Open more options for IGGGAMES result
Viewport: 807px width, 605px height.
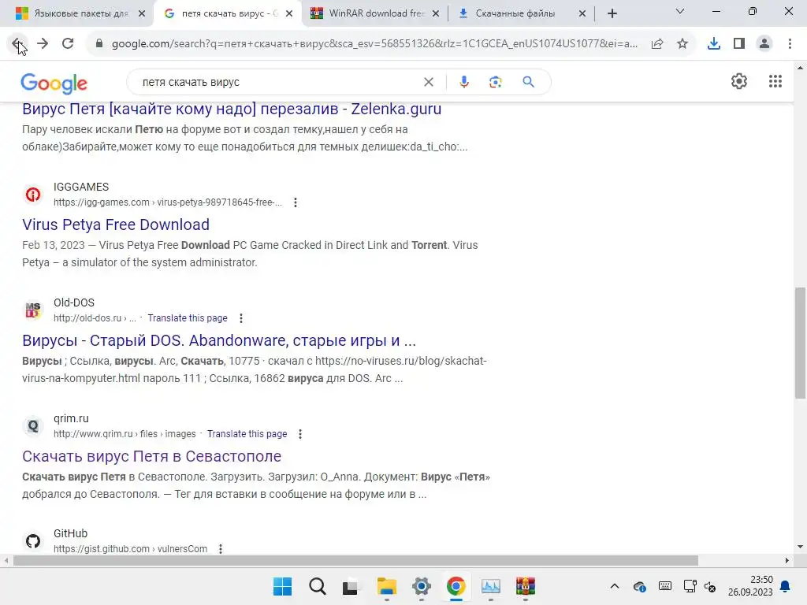click(x=296, y=202)
